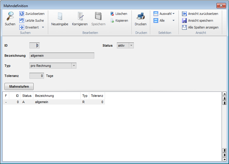
Task: Open the Alle dropdown arrow
Action: 173,20
